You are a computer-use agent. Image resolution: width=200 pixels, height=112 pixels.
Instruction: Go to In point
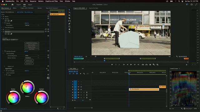tap(124, 65)
